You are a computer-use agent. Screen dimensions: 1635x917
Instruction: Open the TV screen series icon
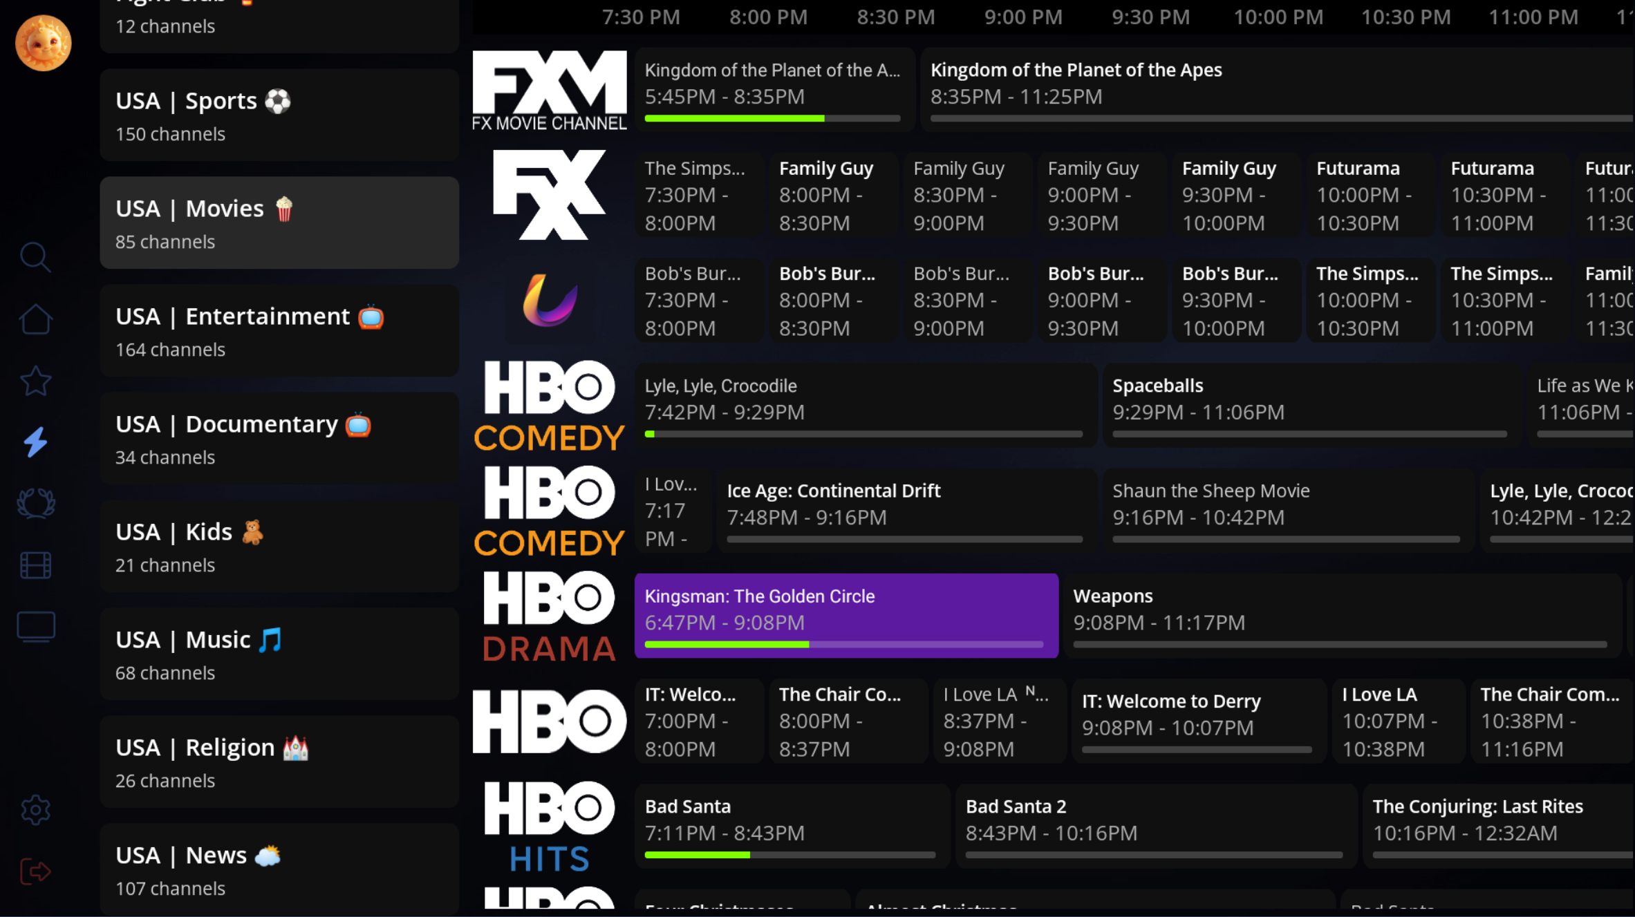point(35,627)
